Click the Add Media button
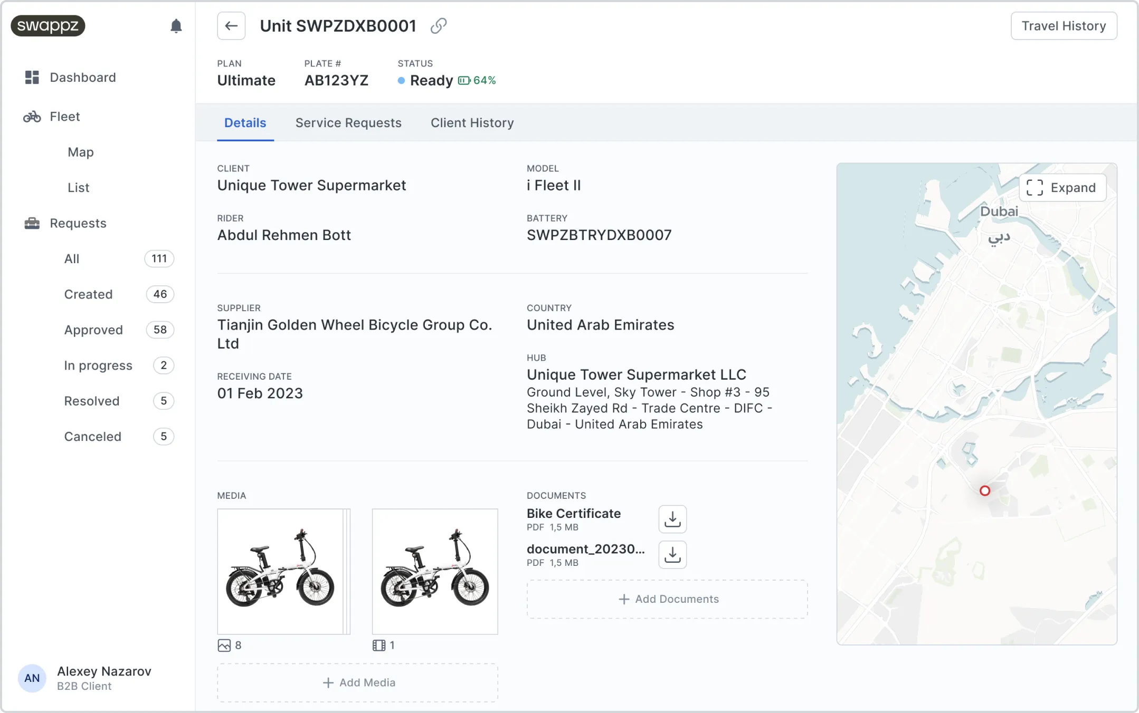1139x713 pixels. (x=357, y=682)
